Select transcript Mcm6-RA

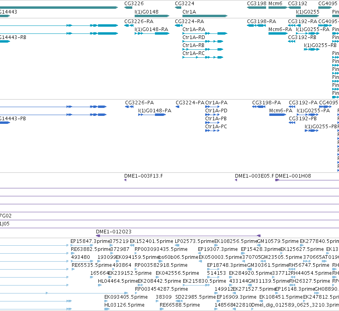[x=280, y=29]
